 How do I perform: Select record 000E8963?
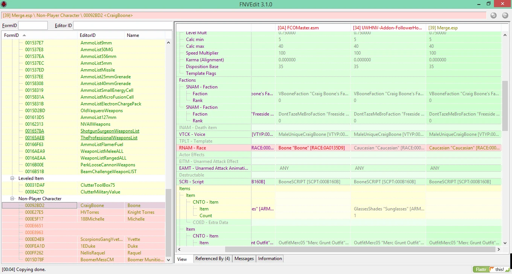point(83,233)
